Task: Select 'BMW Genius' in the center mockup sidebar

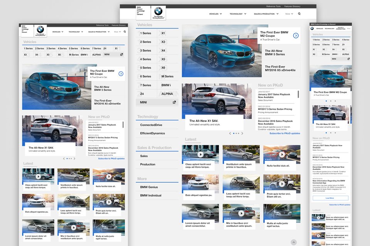Action: [x=149, y=187]
